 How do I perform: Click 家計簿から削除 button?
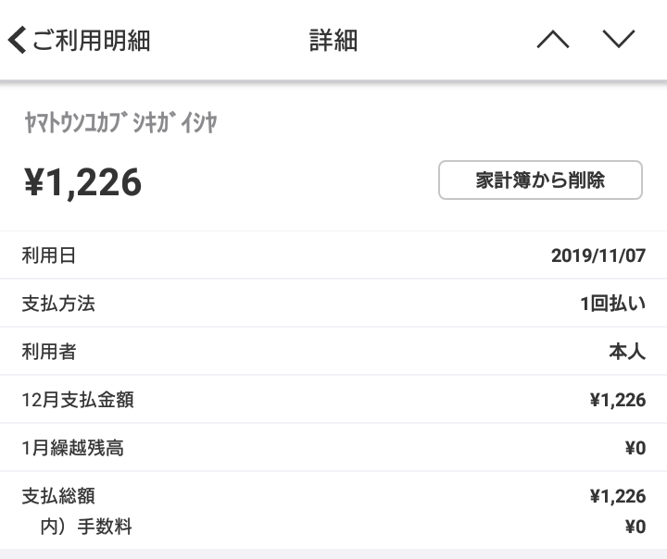click(540, 180)
